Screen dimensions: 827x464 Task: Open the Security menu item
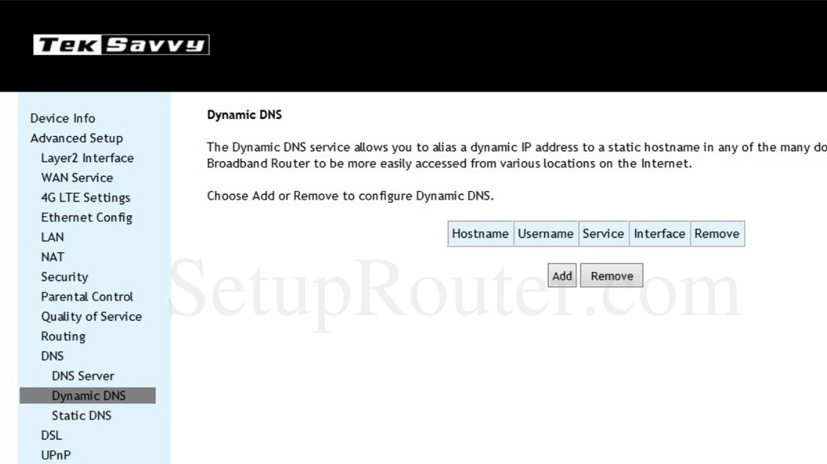[64, 277]
